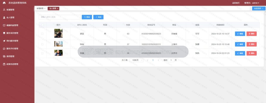The height and width of the screenshot is (103, 266).
Task: Open the photo thumbnail in the 河南省 row
Action: click(x=58, y=33)
